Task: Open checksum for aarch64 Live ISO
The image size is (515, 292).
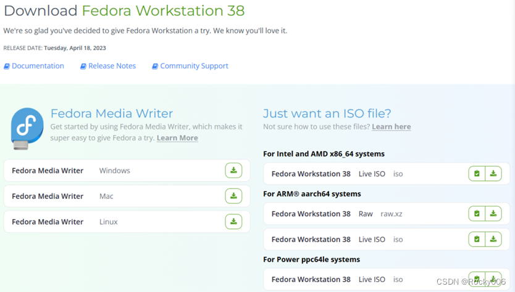Action: coord(477,239)
